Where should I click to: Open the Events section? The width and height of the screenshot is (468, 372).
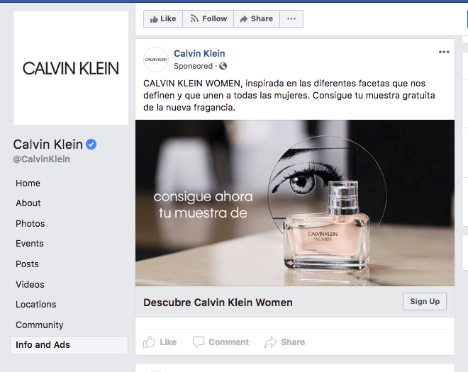30,244
